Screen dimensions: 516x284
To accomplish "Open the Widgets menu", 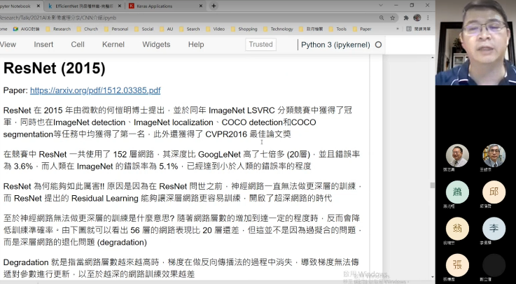I will click(x=155, y=45).
